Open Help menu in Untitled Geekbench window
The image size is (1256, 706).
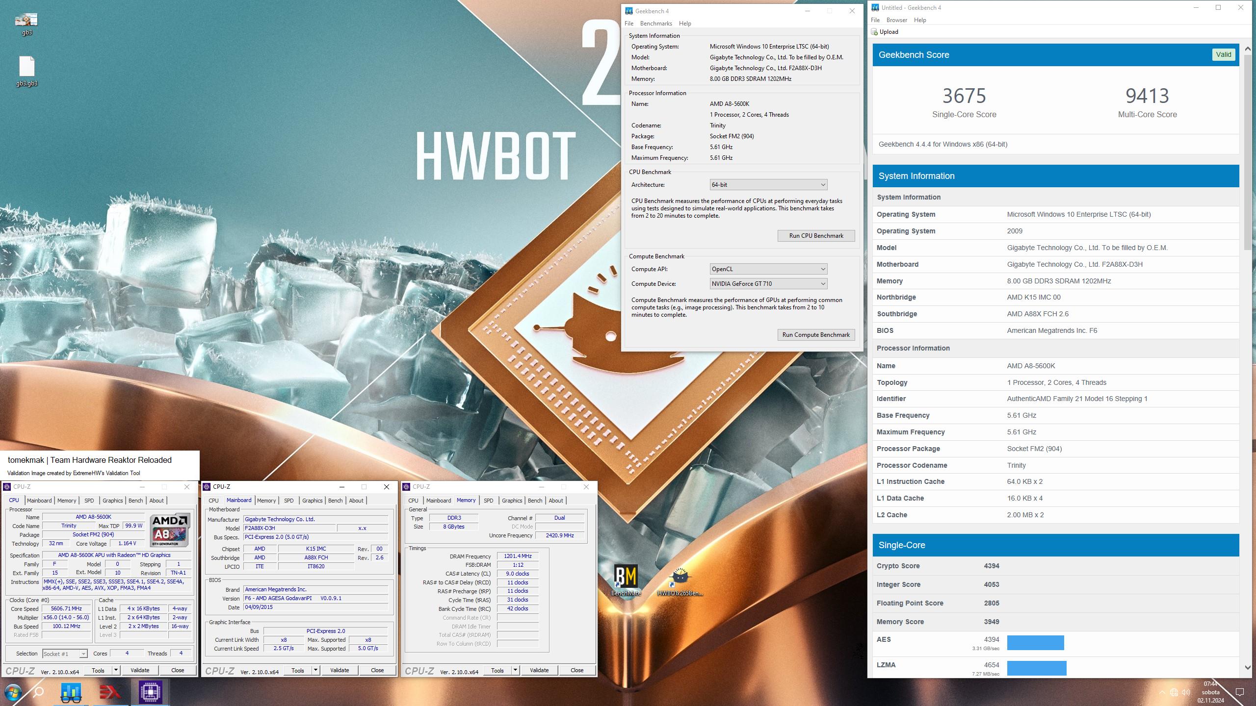[x=920, y=20]
